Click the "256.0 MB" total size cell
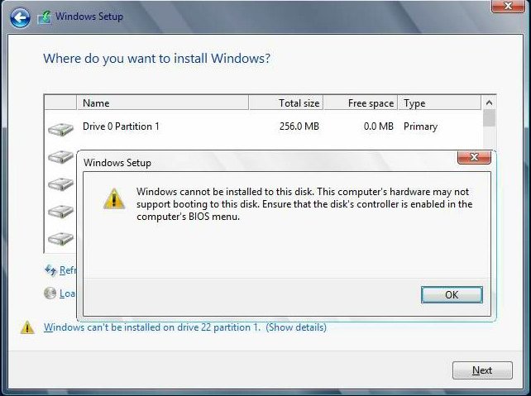The image size is (531, 396). point(299,126)
